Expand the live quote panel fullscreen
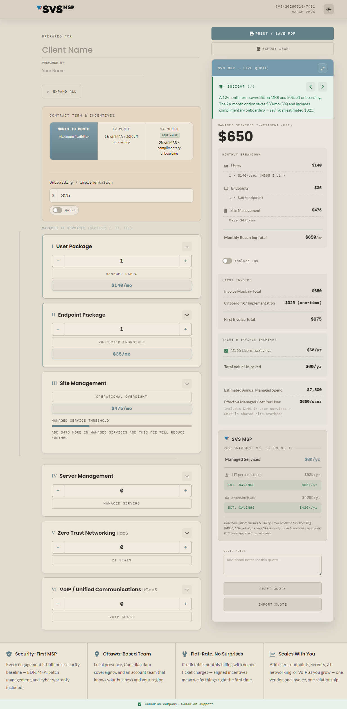 (x=322, y=68)
